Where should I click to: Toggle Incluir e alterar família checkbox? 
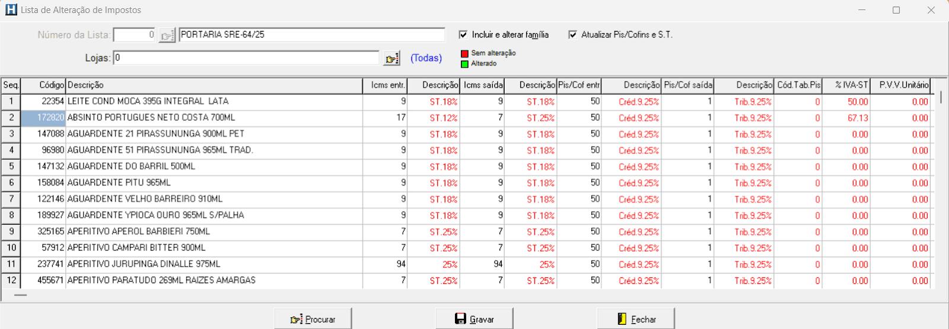(463, 35)
